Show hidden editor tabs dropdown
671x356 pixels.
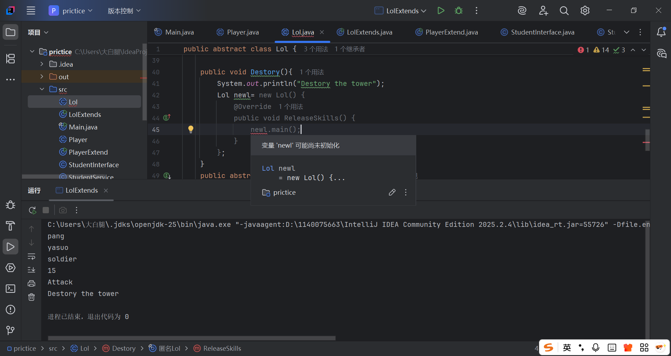click(x=627, y=32)
